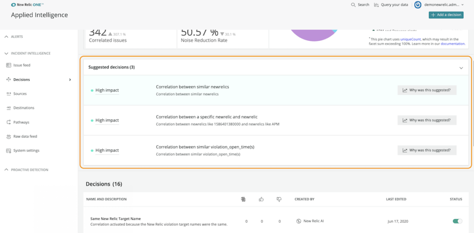
Task: Toggle Same New Relic Target Name status
Action: pyautogui.click(x=457, y=221)
